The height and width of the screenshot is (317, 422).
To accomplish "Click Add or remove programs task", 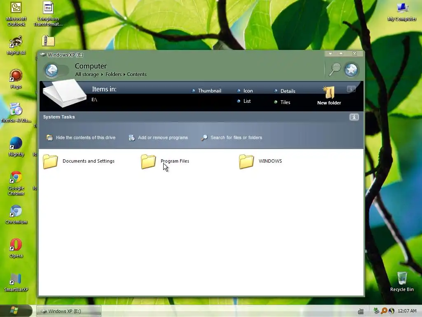I will pos(158,138).
